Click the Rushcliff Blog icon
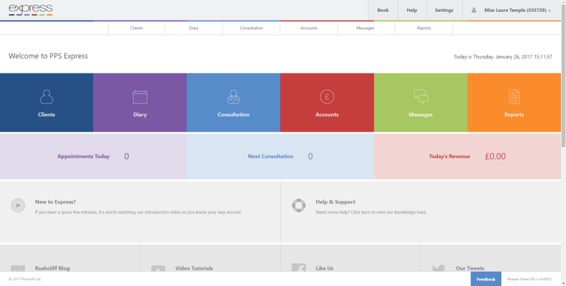 pos(18,268)
